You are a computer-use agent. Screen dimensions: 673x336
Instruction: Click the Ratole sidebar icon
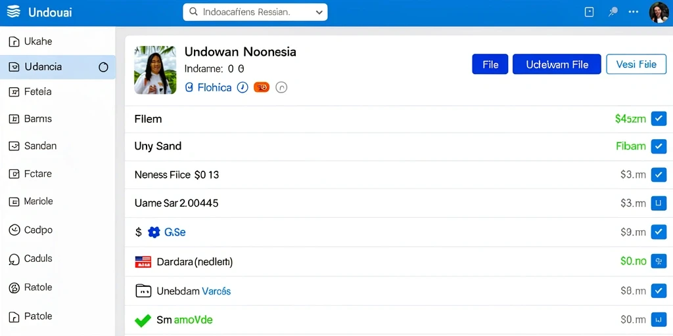coord(14,288)
